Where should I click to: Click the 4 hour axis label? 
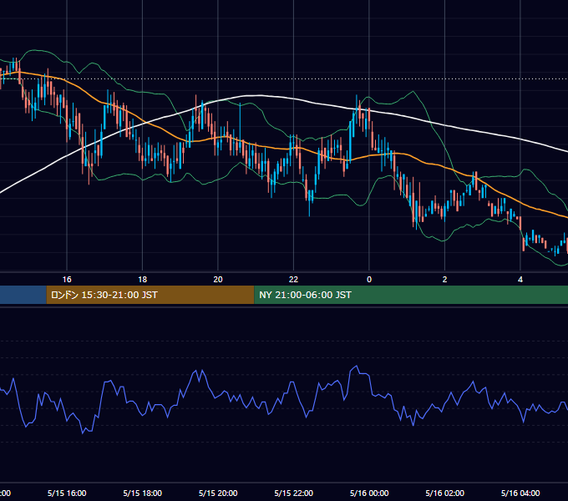pyautogui.click(x=520, y=280)
